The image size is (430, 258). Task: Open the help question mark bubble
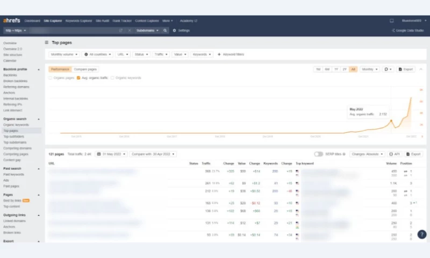point(422,234)
